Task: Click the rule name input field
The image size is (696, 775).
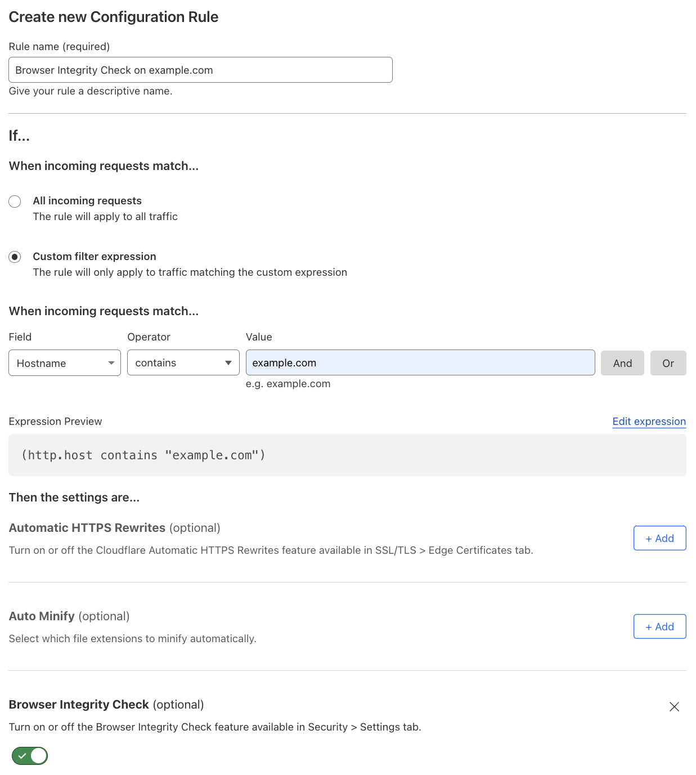Action: click(200, 69)
